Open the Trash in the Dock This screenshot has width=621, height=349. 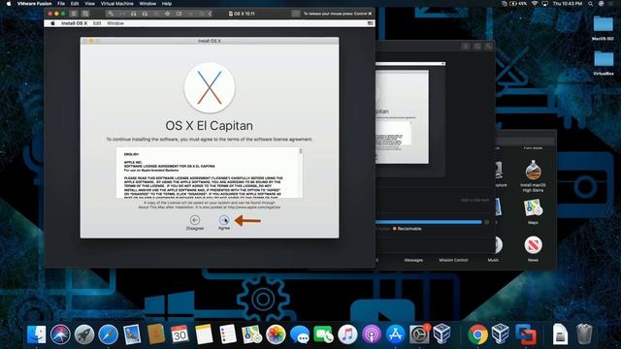coord(584,334)
